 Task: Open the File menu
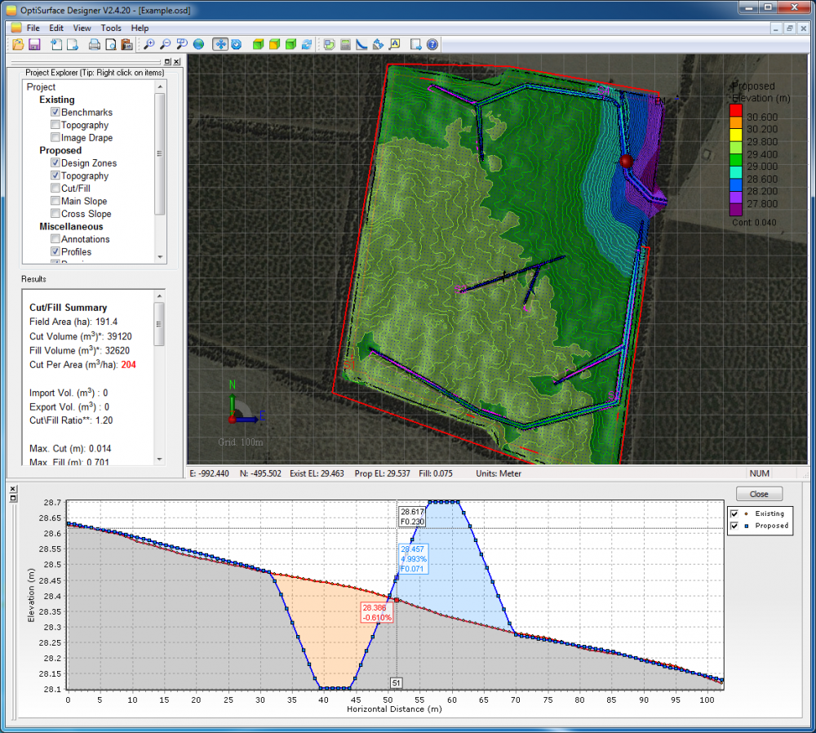[33, 28]
